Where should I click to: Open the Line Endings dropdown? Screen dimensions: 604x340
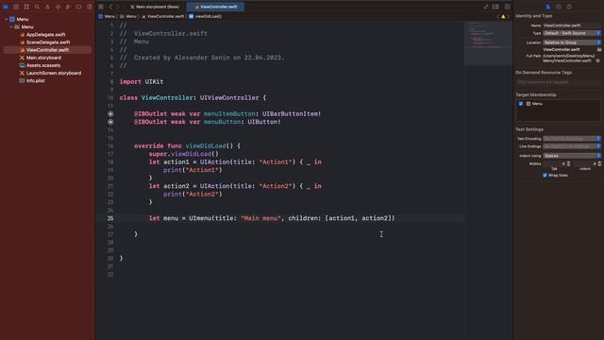coord(572,146)
